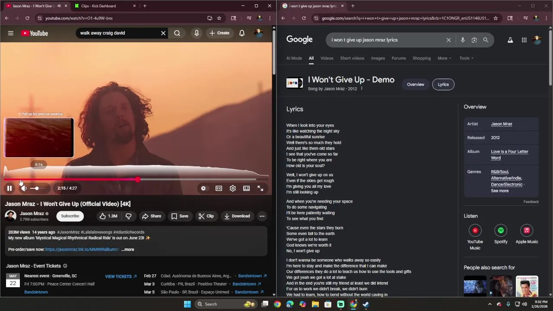Screen dimensions: 553x311
Task: Select the Overview chip for song
Action: tap(416, 84)
